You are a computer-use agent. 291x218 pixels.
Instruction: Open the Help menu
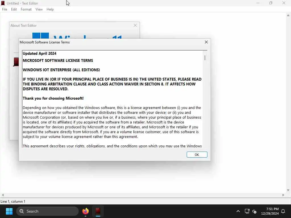[50, 9]
